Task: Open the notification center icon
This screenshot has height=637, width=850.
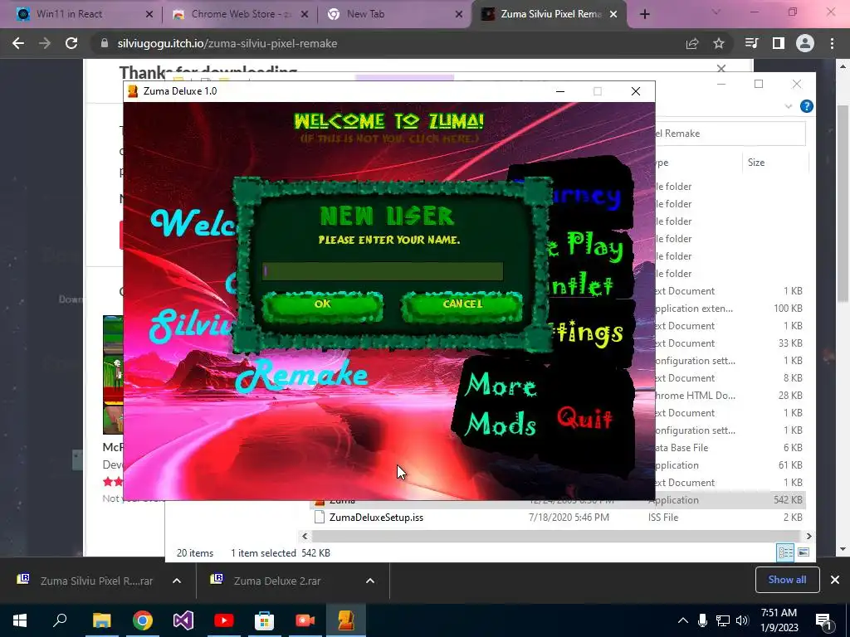Action: tap(824, 620)
